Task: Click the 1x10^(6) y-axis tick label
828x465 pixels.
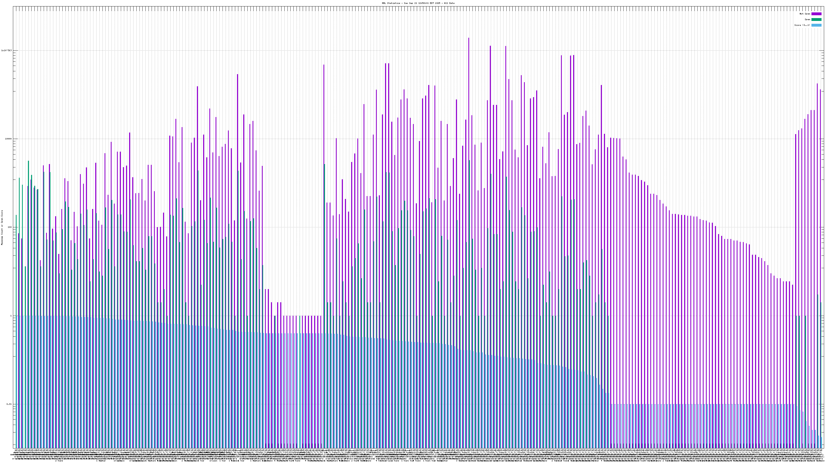Action: 7,50
